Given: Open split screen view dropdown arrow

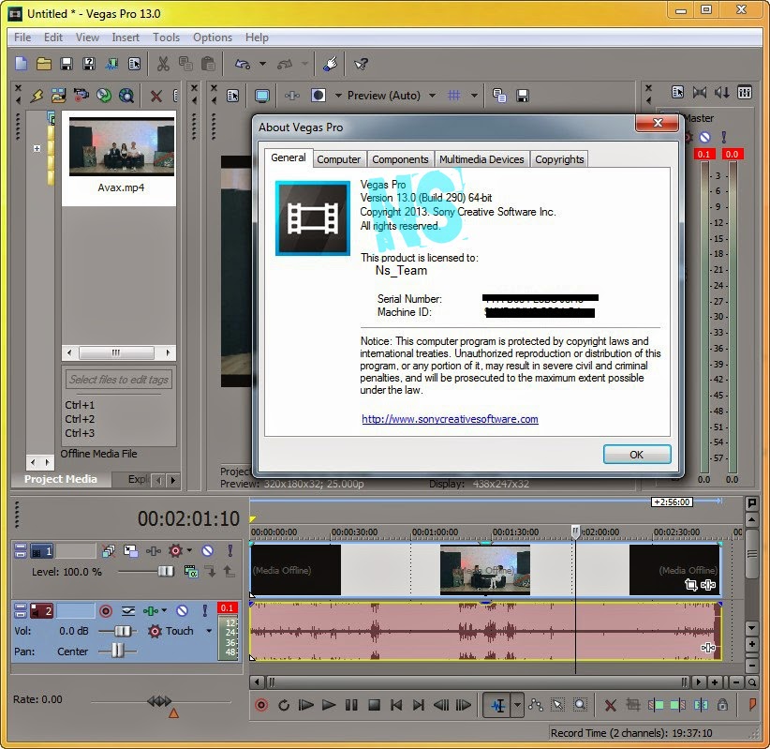Looking at the screenshot, I should point(338,96).
